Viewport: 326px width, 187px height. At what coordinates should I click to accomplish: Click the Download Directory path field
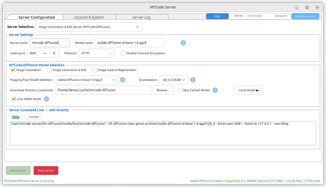[x=103, y=90]
